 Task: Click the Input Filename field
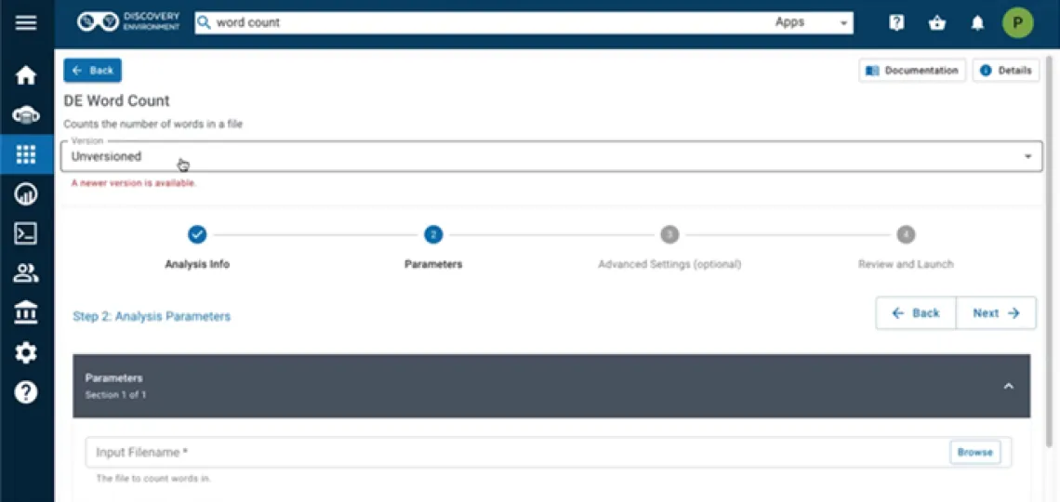[x=516, y=453]
